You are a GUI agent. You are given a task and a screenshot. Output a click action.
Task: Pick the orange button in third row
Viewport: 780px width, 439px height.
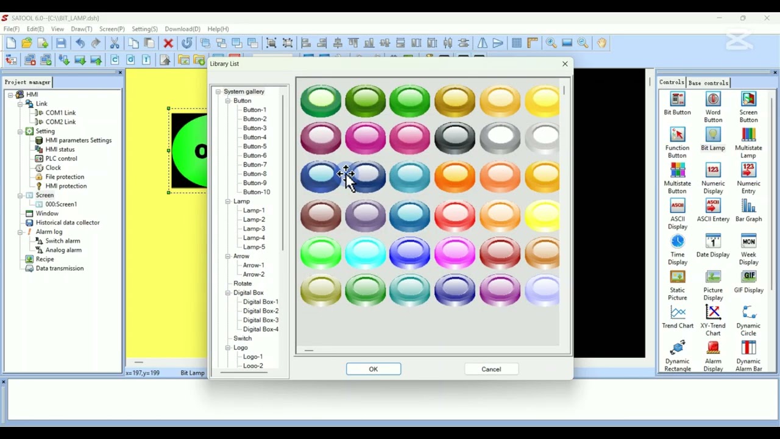455,176
